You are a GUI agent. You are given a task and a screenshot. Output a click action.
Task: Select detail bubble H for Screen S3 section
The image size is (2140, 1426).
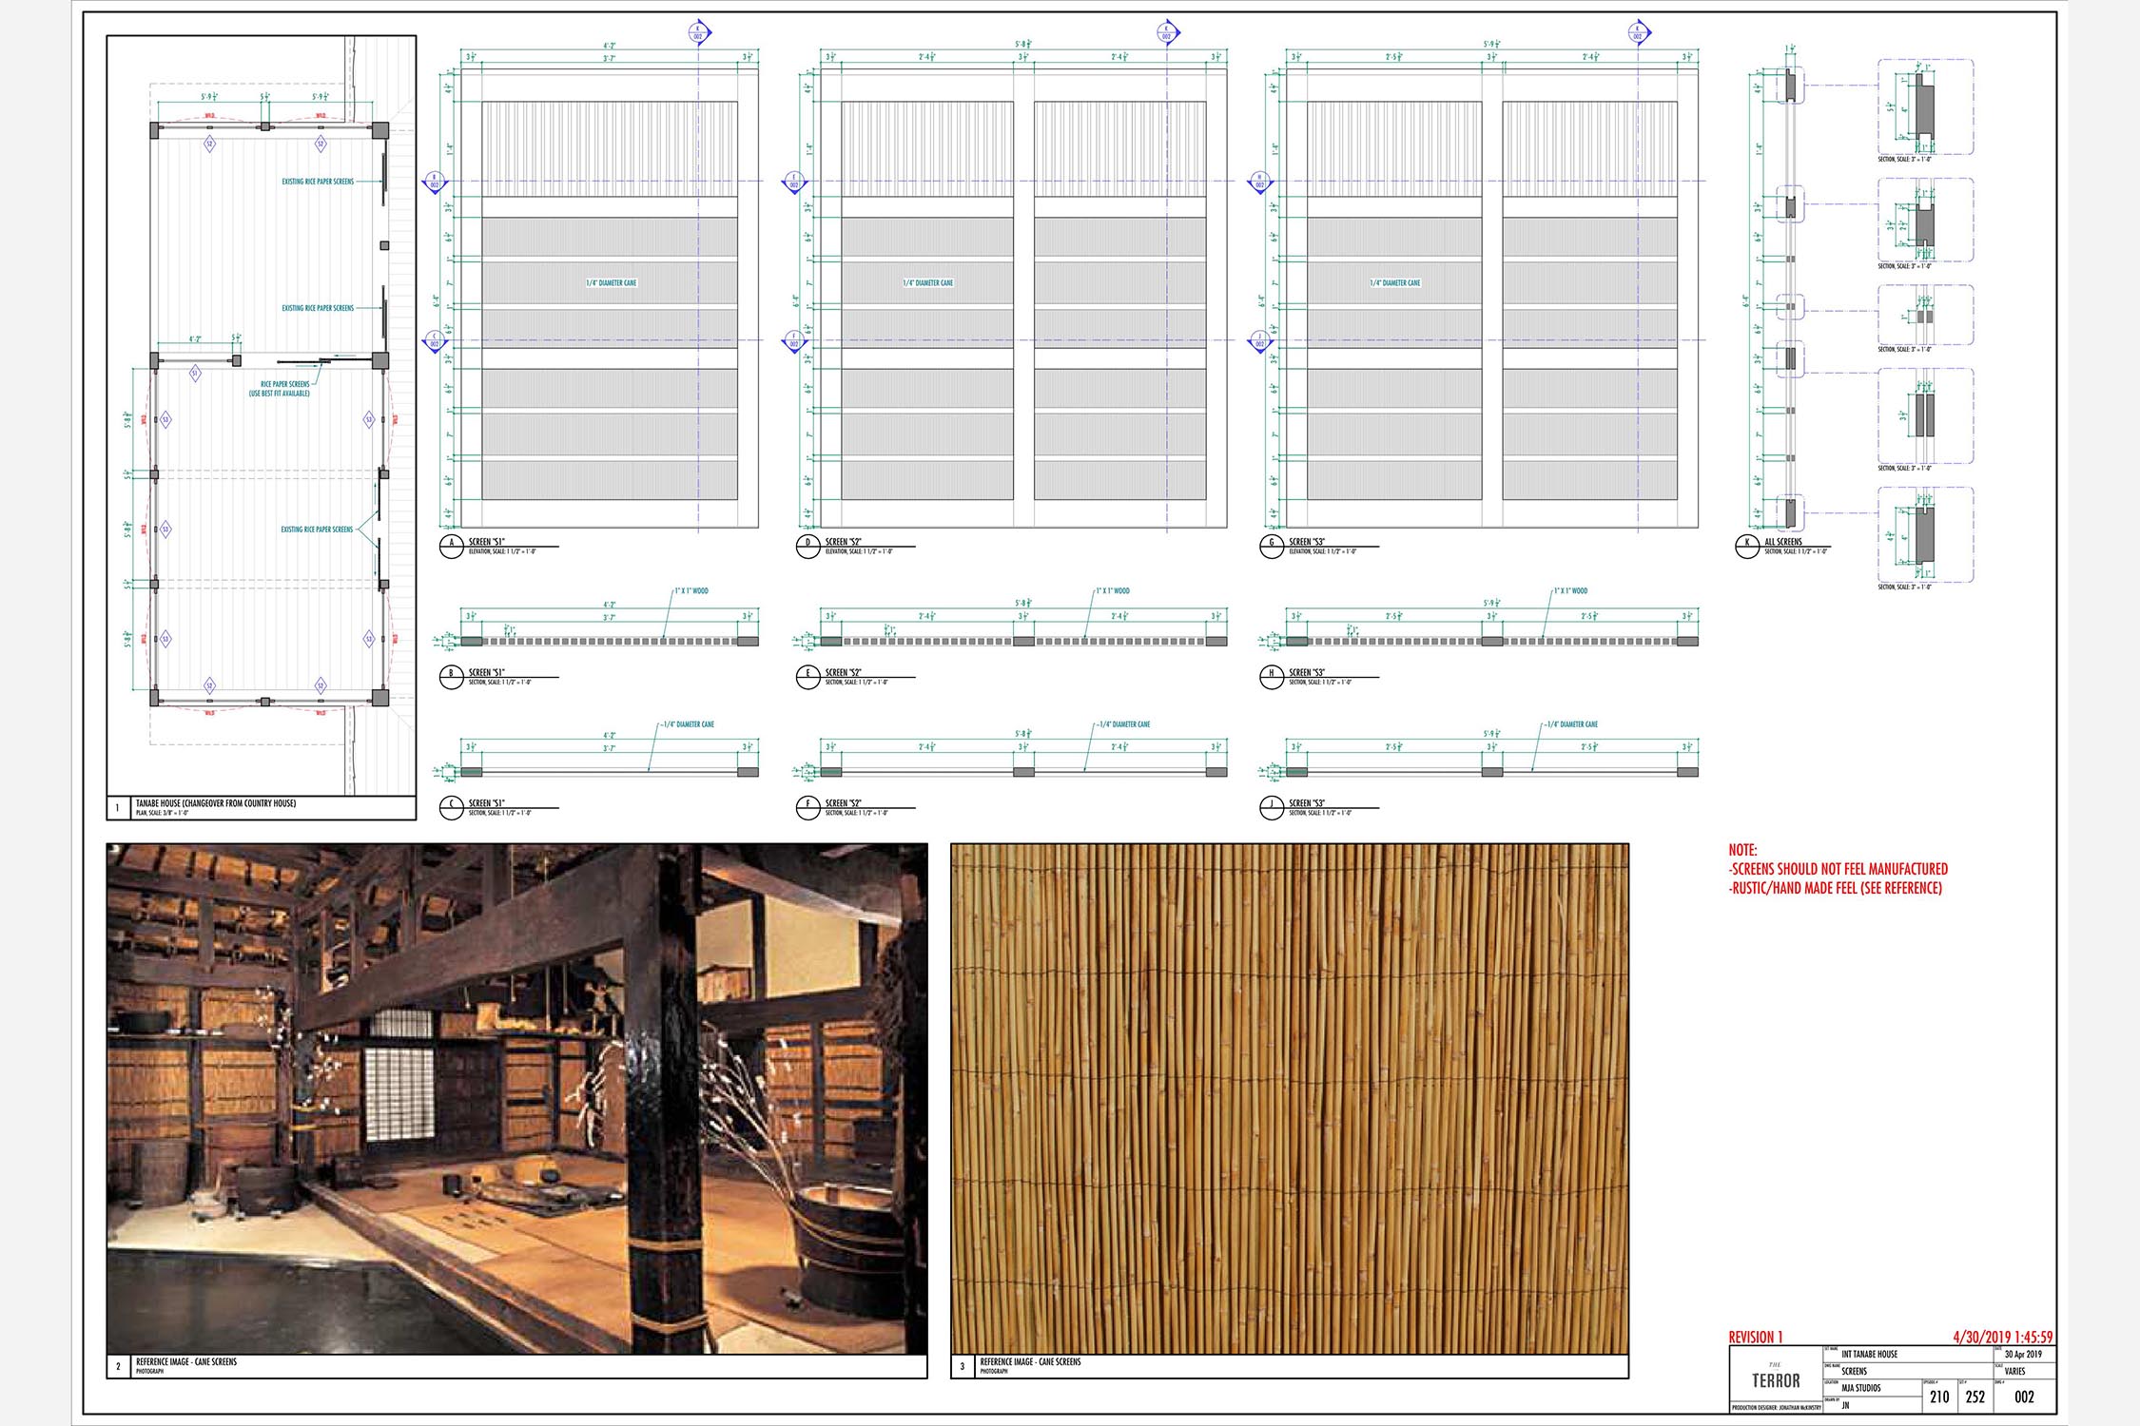pos(1272,677)
